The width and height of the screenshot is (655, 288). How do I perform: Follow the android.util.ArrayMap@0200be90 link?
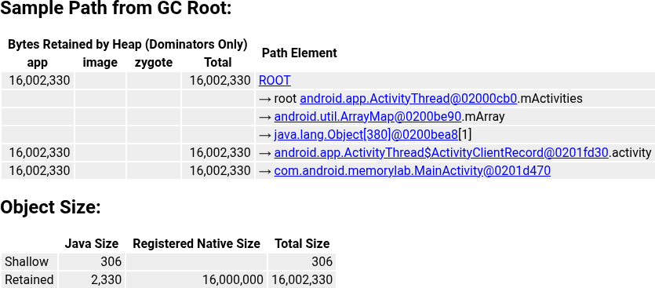[x=368, y=117]
